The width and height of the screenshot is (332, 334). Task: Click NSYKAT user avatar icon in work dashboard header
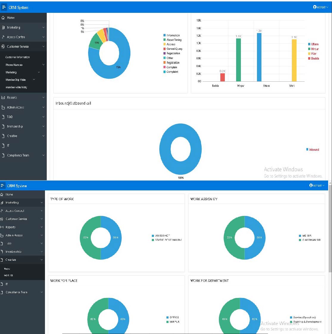pyautogui.click(x=311, y=185)
